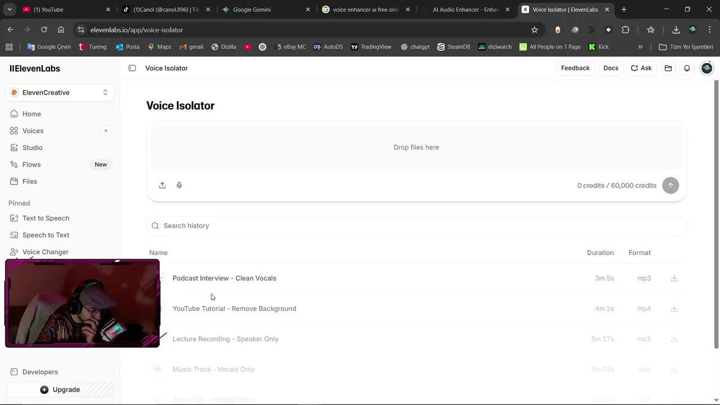Click the browser home icon
Viewport: 720px width, 405px height.
61,30
